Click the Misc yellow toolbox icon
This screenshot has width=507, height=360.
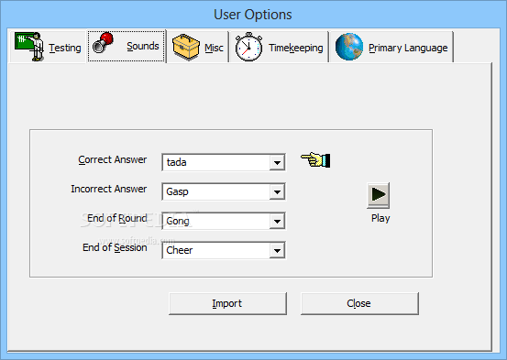pos(185,48)
